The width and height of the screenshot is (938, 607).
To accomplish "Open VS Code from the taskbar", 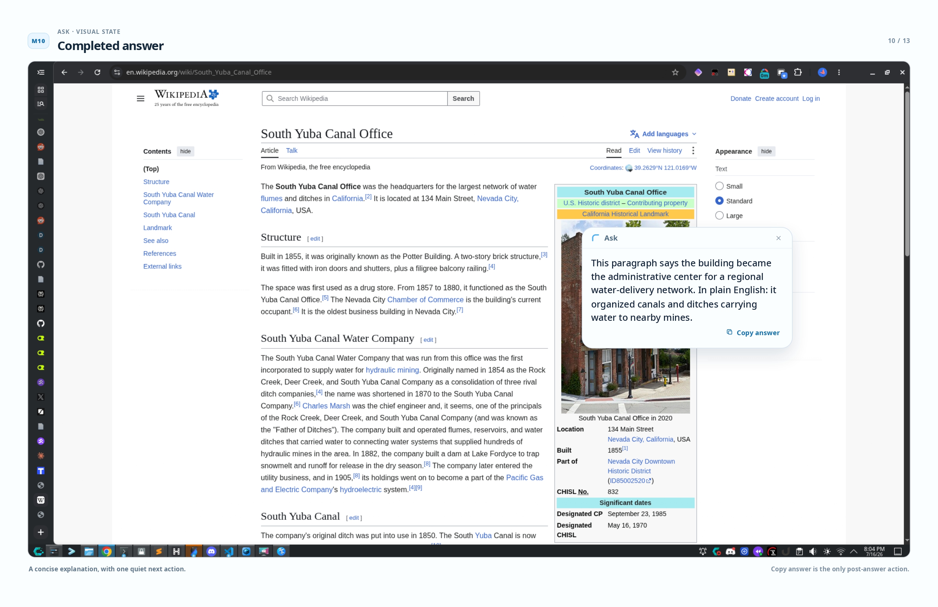I will point(228,551).
